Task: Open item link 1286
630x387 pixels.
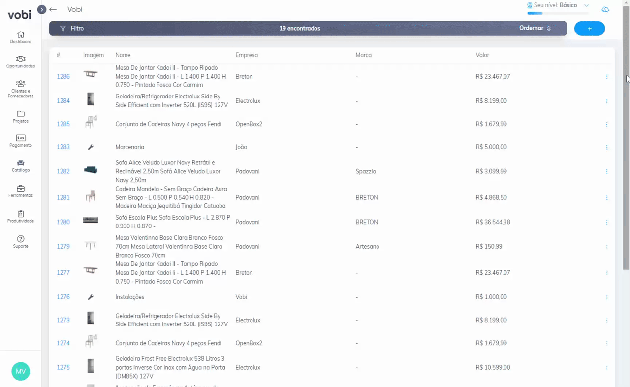Action: click(x=63, y=77)
